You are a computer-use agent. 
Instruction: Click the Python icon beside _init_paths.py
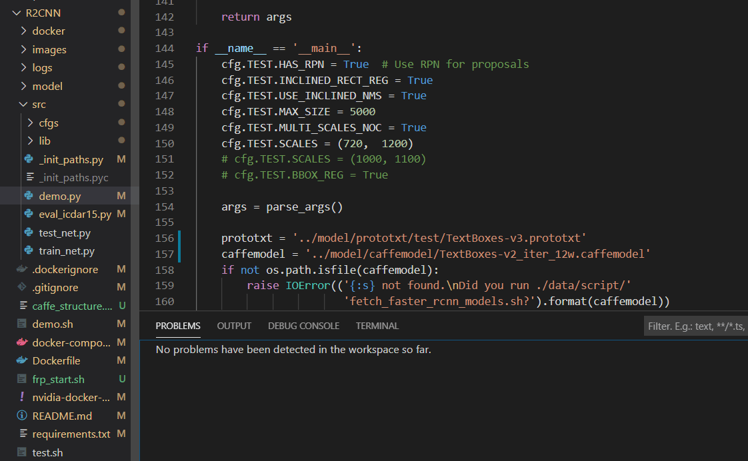pyautogui.click(x=29, y=159)
